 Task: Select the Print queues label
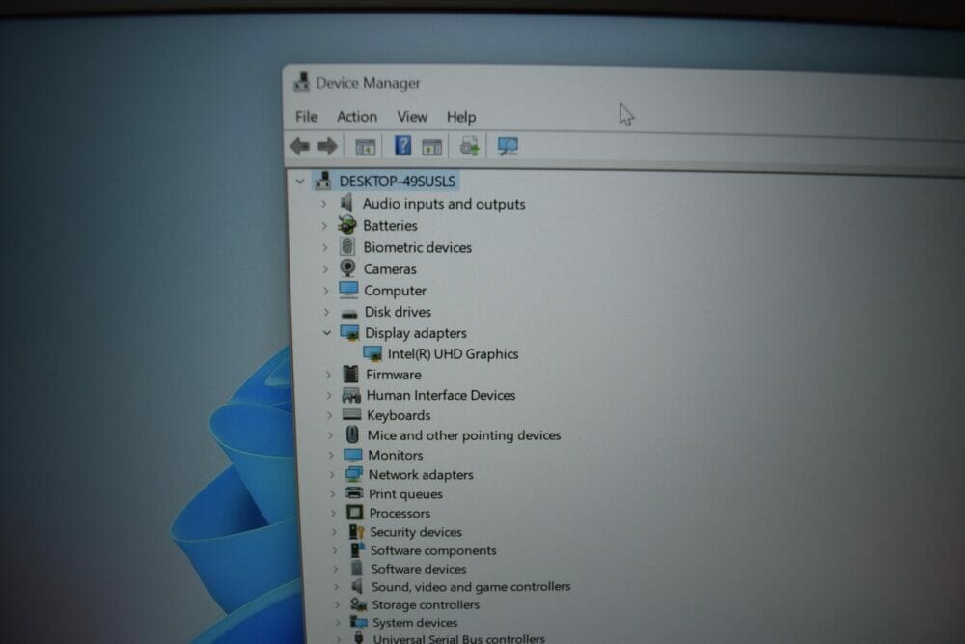pyautogui.click(x=405, y=494)
